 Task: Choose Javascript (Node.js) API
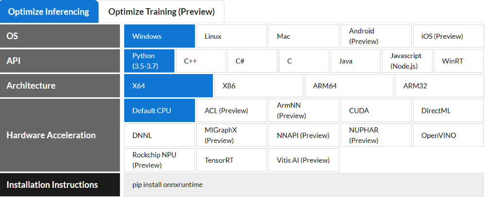pos(407,61)
